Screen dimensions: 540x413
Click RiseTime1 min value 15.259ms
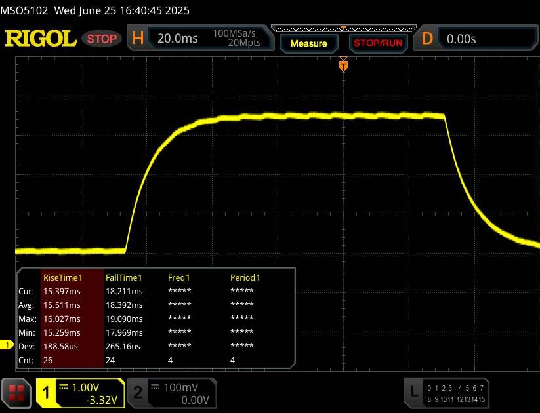(62, 332)
